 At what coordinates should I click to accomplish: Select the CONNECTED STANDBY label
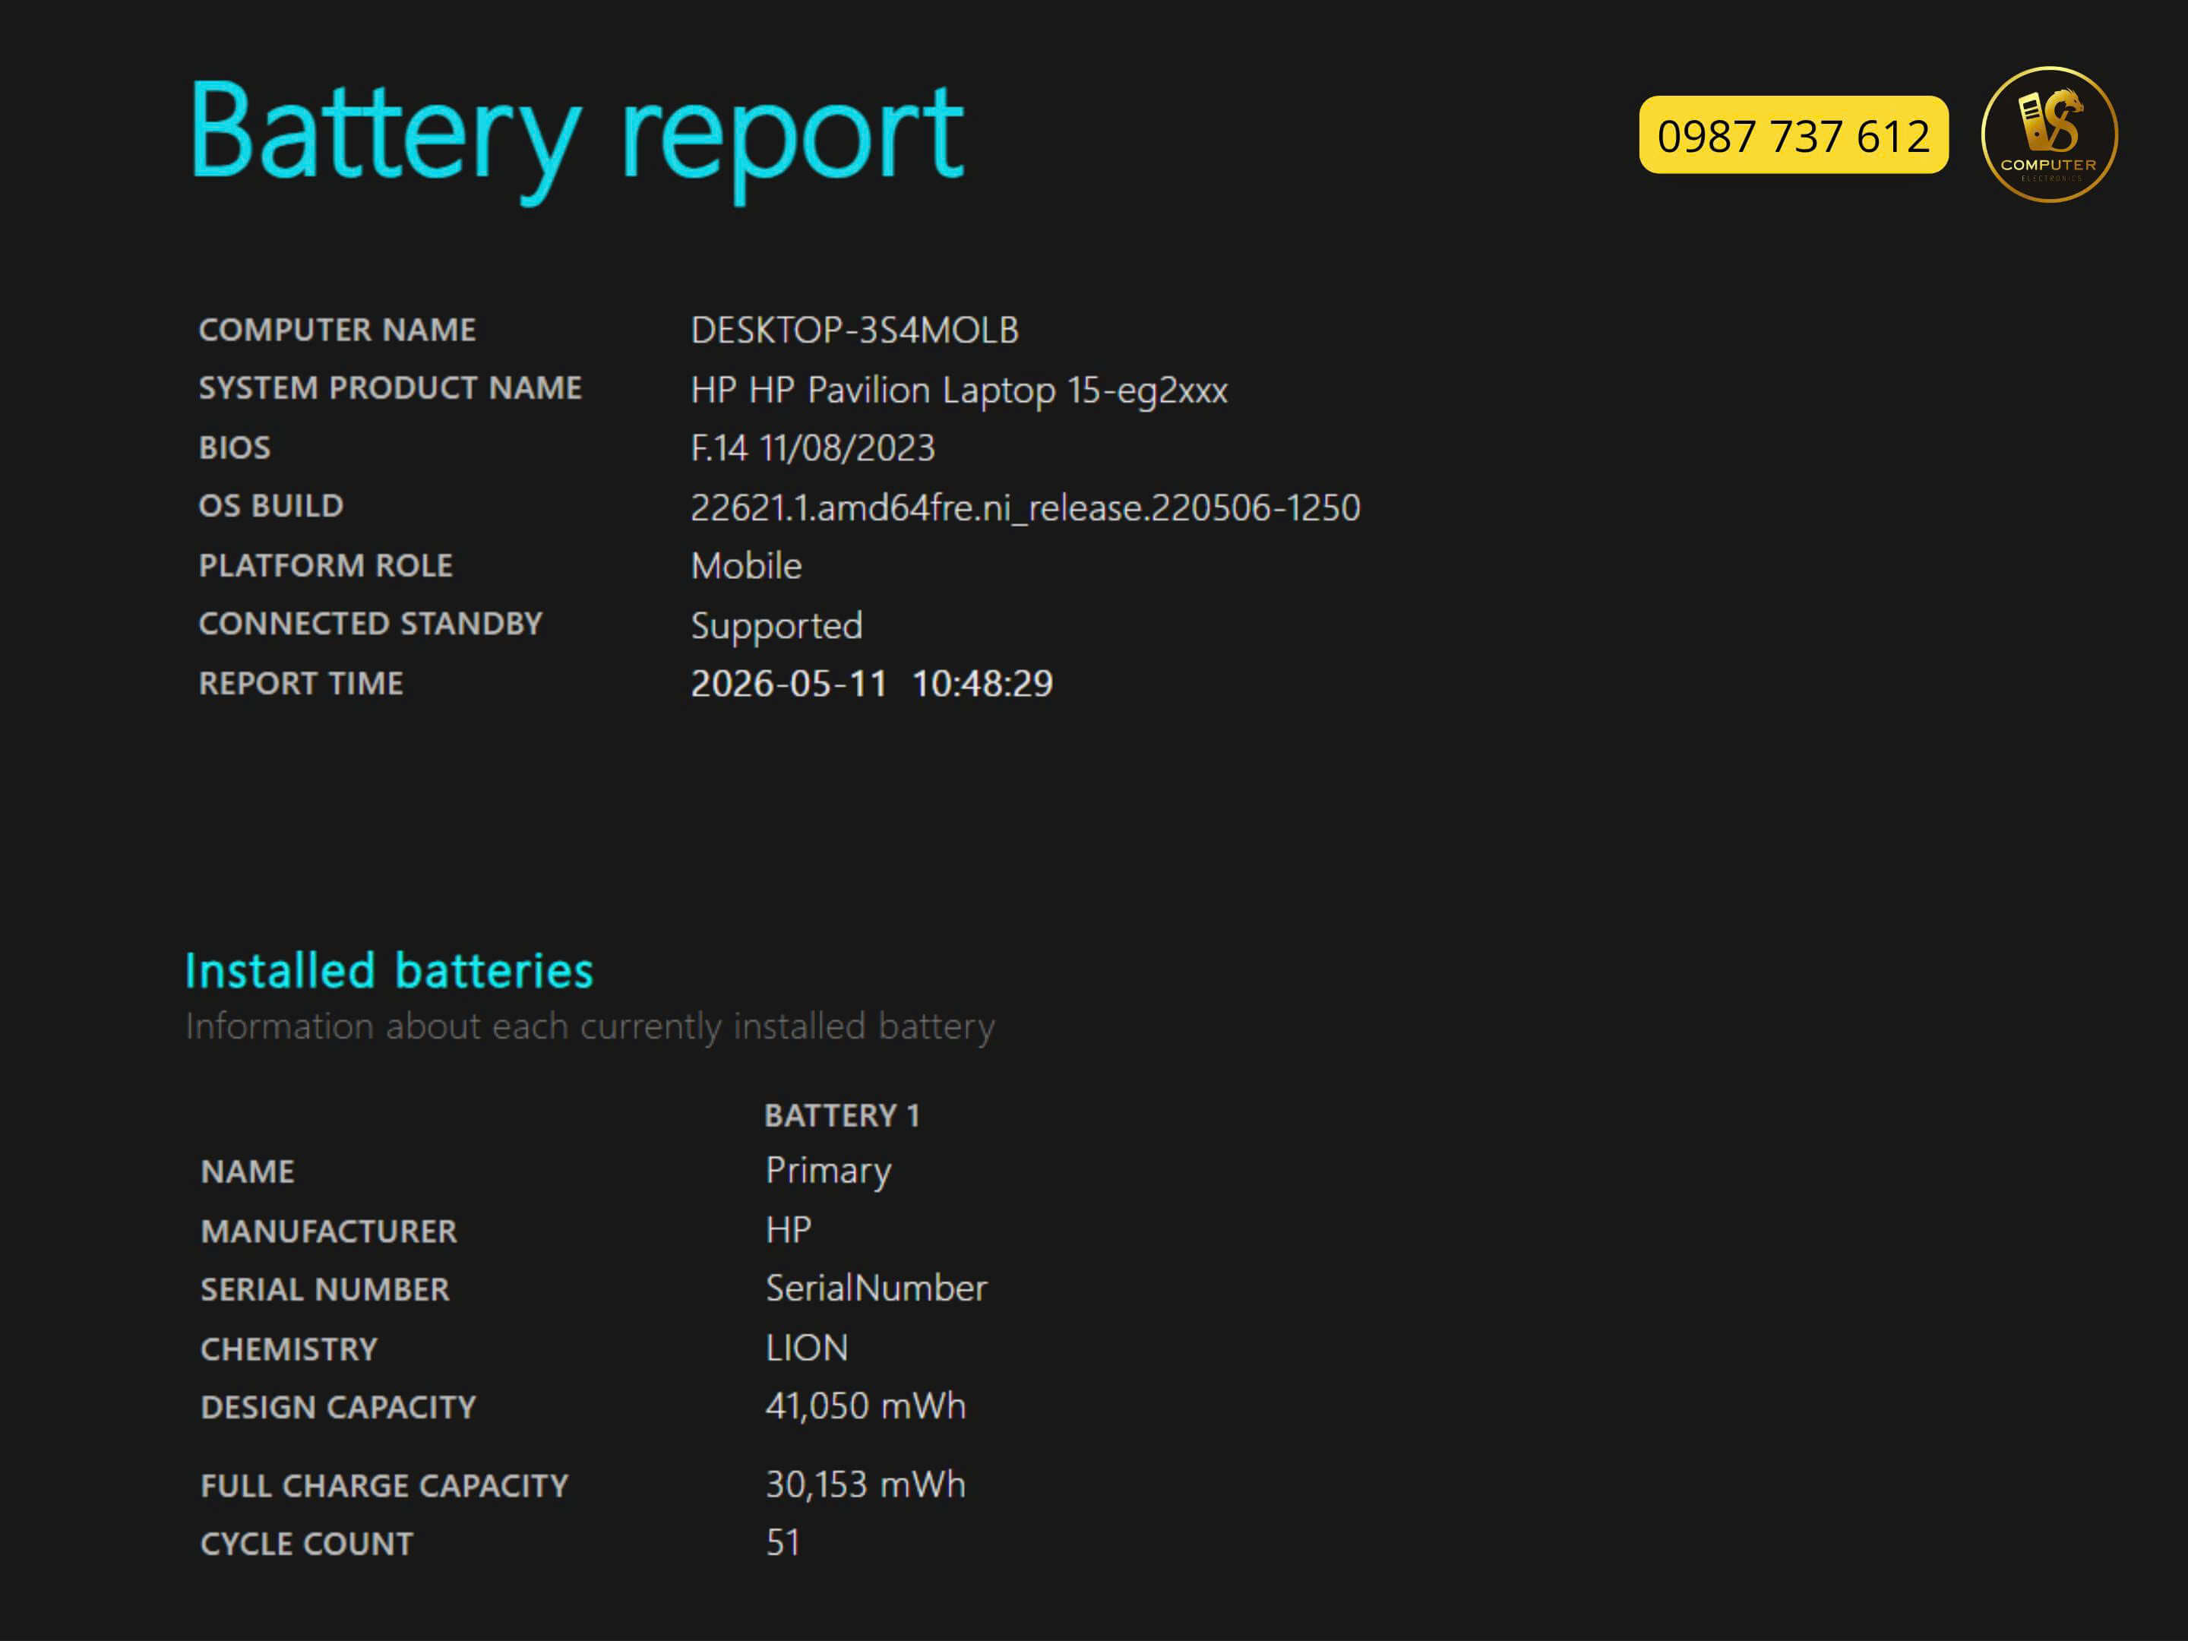pyautogui.click(x=371, y=623)
